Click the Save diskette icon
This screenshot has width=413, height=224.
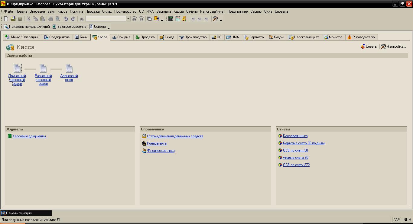click(x=20, y=19)
